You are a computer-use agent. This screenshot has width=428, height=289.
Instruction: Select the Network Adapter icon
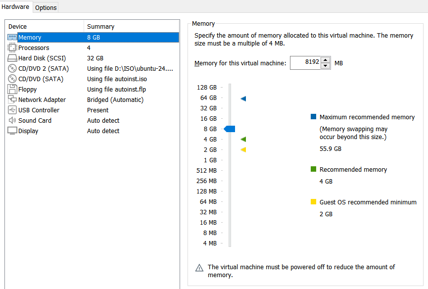pyautogui.click(x=12, y=100)
